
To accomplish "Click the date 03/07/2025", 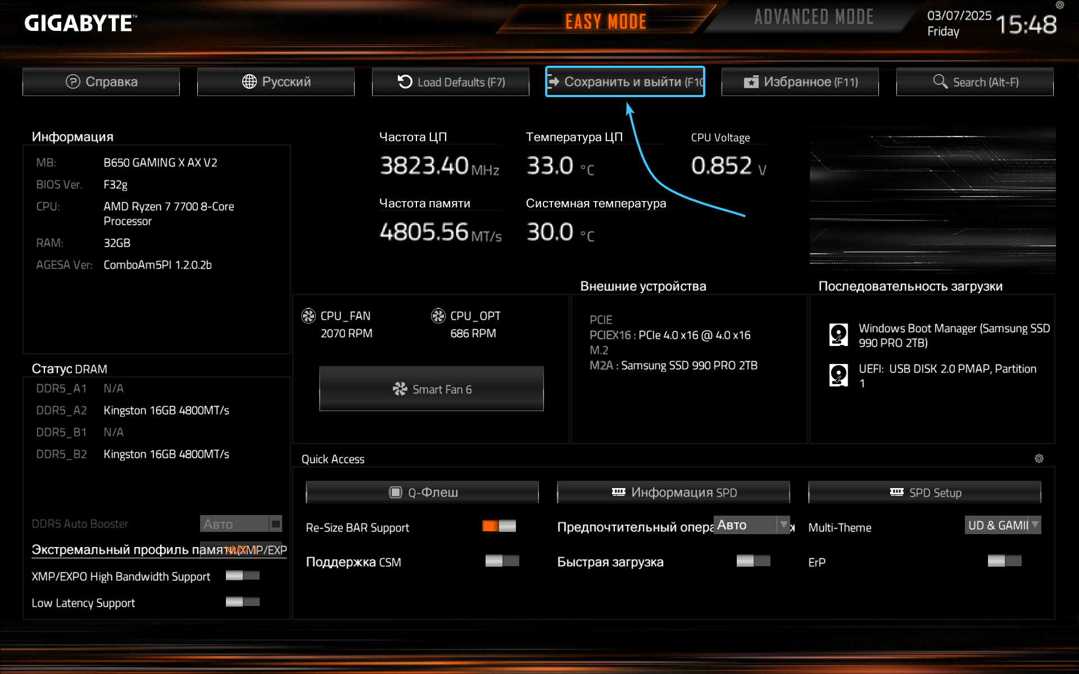I will (x=959, y=16).
